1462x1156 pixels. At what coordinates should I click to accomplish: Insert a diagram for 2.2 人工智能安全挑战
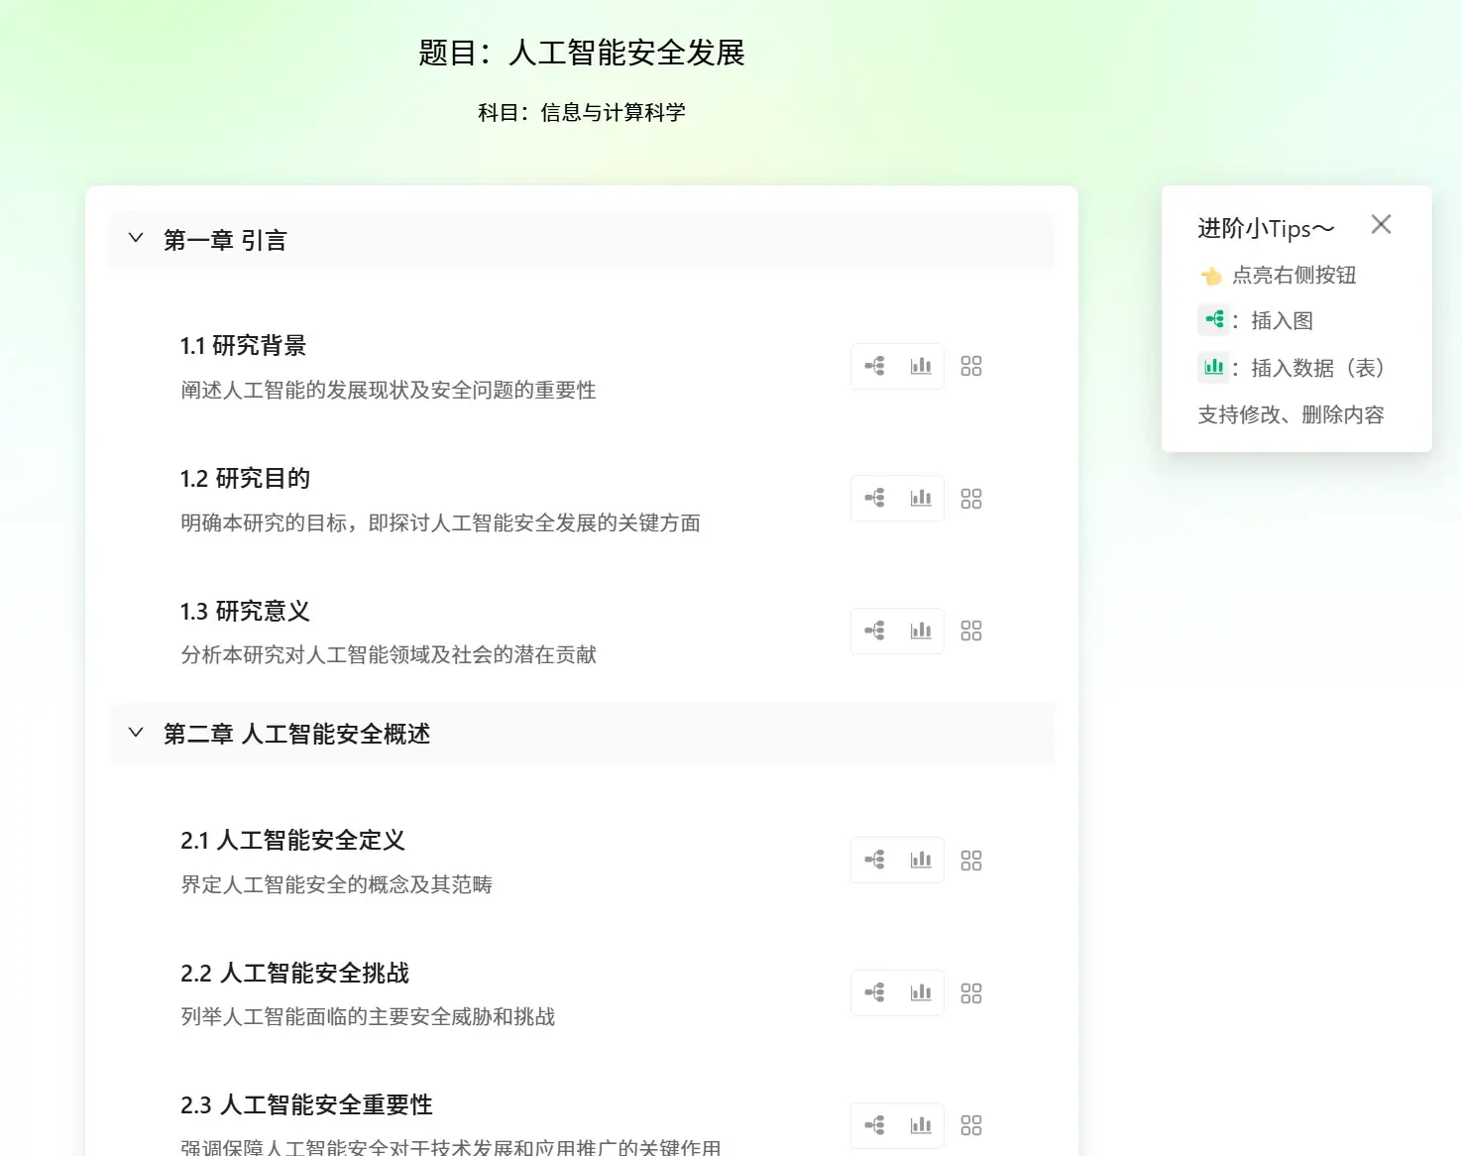[x=873, y=992]
